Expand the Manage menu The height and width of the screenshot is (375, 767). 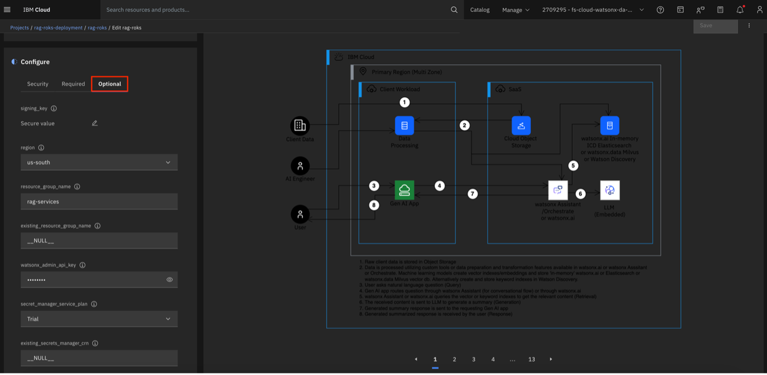point(515,10)
